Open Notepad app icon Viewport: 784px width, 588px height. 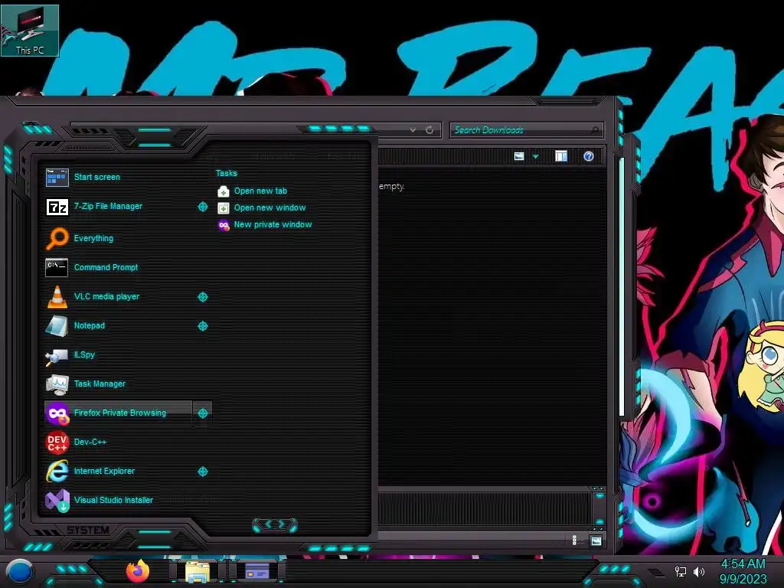pos(57,325)
